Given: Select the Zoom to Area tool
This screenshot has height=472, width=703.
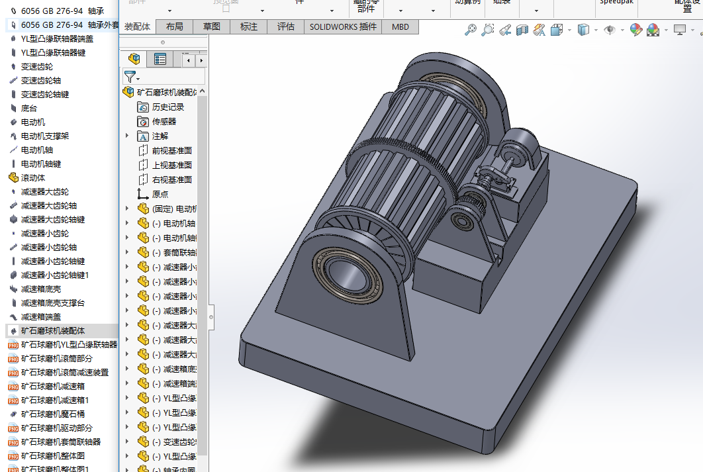Looking at the screenshot, I should [x=488, y=30].
